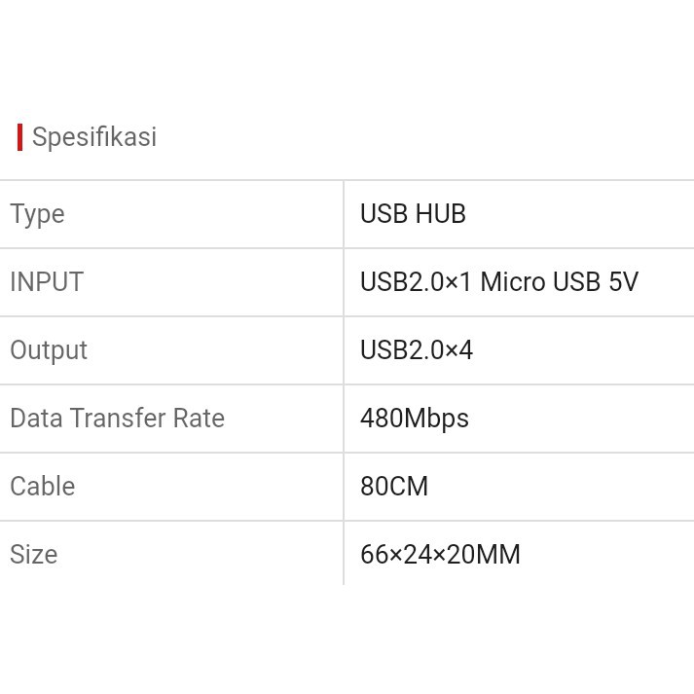Click the red bar beside Spesifikasi
This screenshot has width=694, height=694.
pos(19,137)
